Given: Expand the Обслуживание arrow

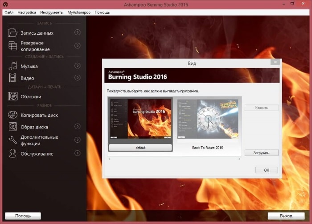Looking at the screenshot, I should pos(78,153).
